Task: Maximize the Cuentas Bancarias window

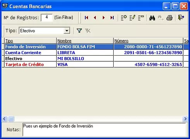Action: pyautogui.click(x=175, y=6)
